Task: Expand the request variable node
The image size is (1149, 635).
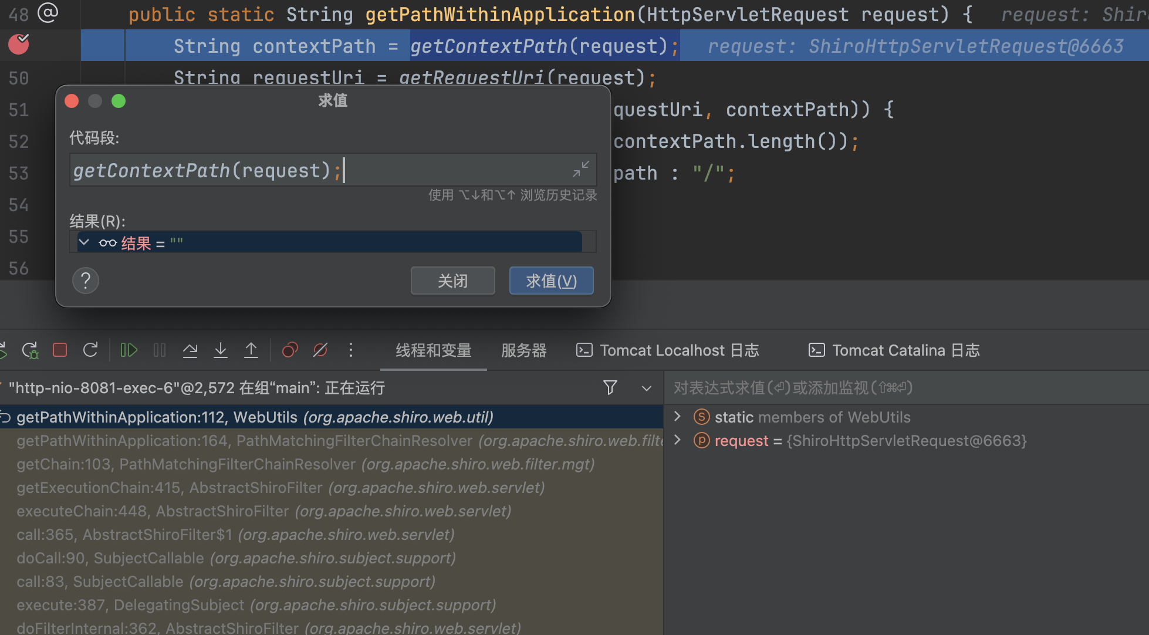Action: point(677,440)
